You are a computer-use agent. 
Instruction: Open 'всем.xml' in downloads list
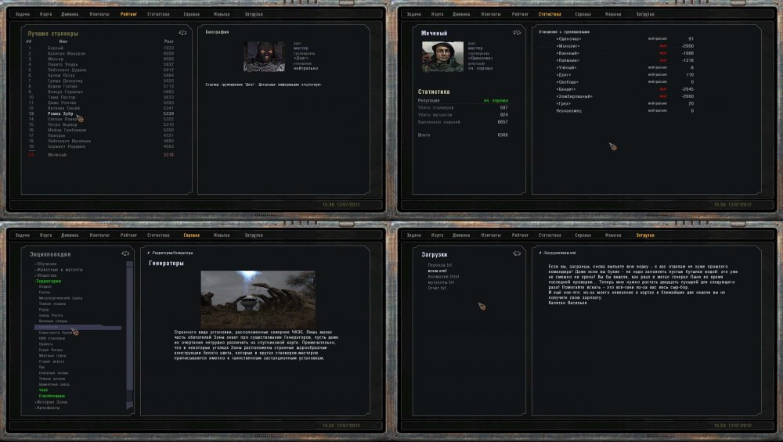(437, 271)
